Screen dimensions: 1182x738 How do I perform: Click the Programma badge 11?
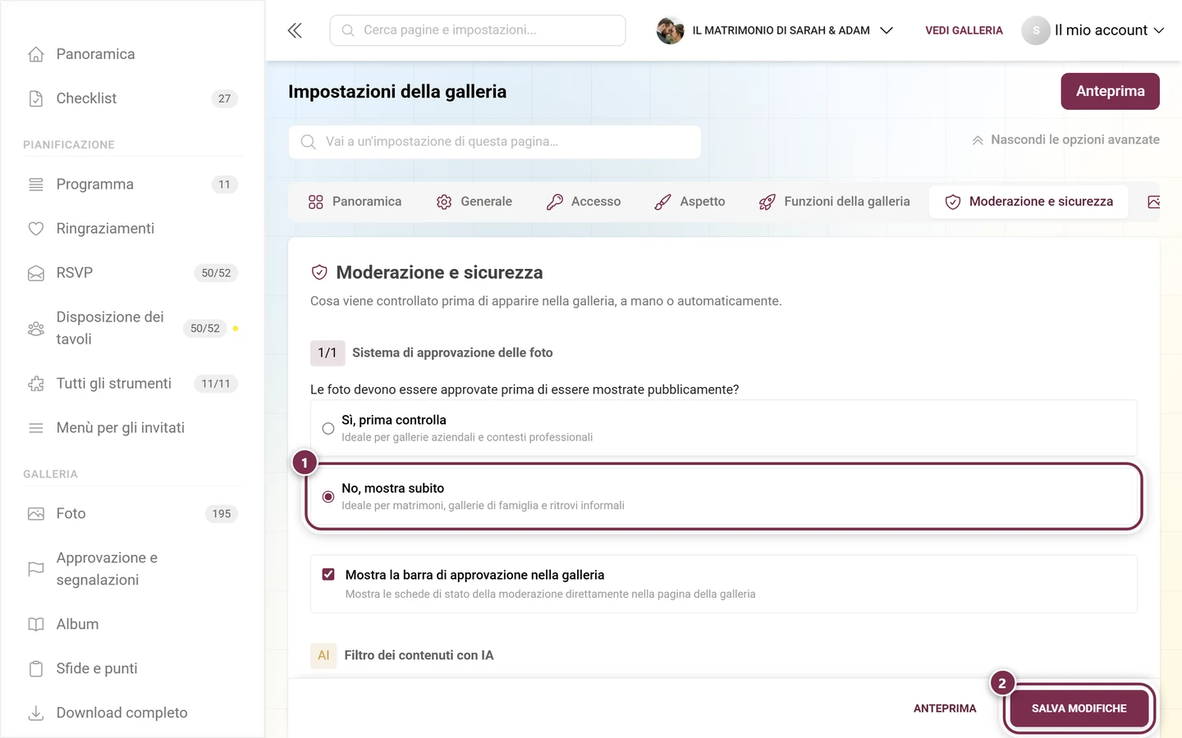pyautogui.click(x=225, y=184)
